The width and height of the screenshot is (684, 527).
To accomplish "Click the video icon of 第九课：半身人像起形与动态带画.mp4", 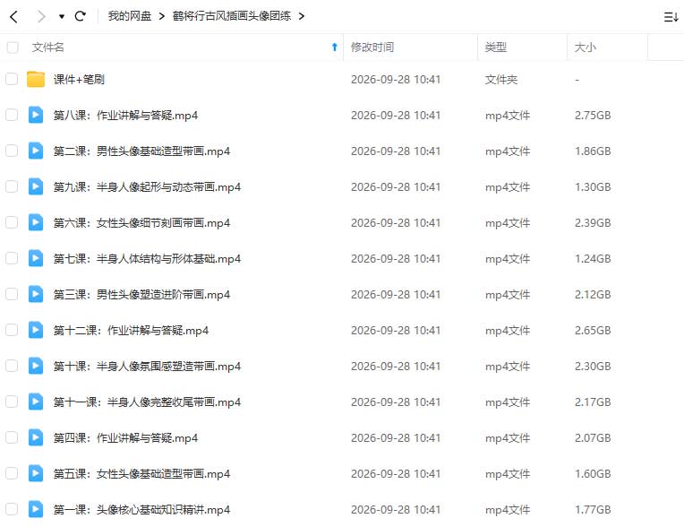I will (x=36, y=186).
